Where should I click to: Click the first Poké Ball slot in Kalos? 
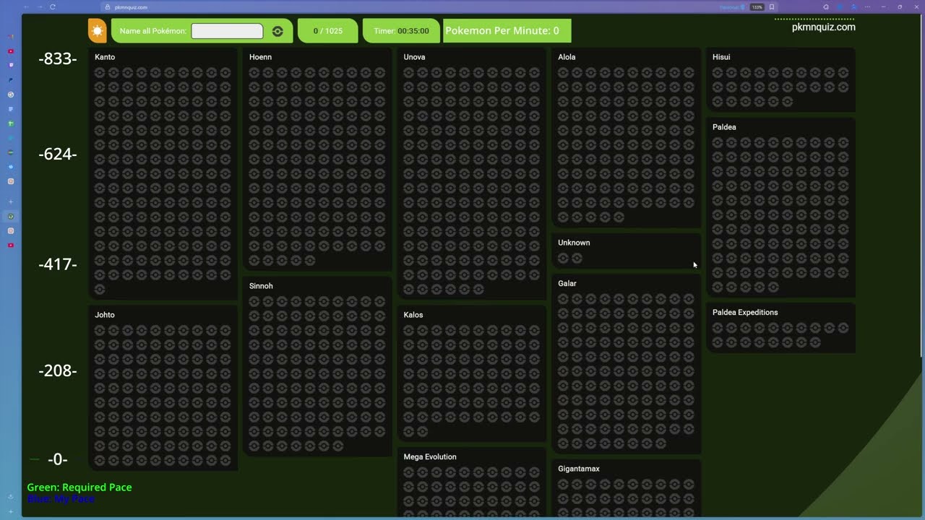tap(408, 331)
